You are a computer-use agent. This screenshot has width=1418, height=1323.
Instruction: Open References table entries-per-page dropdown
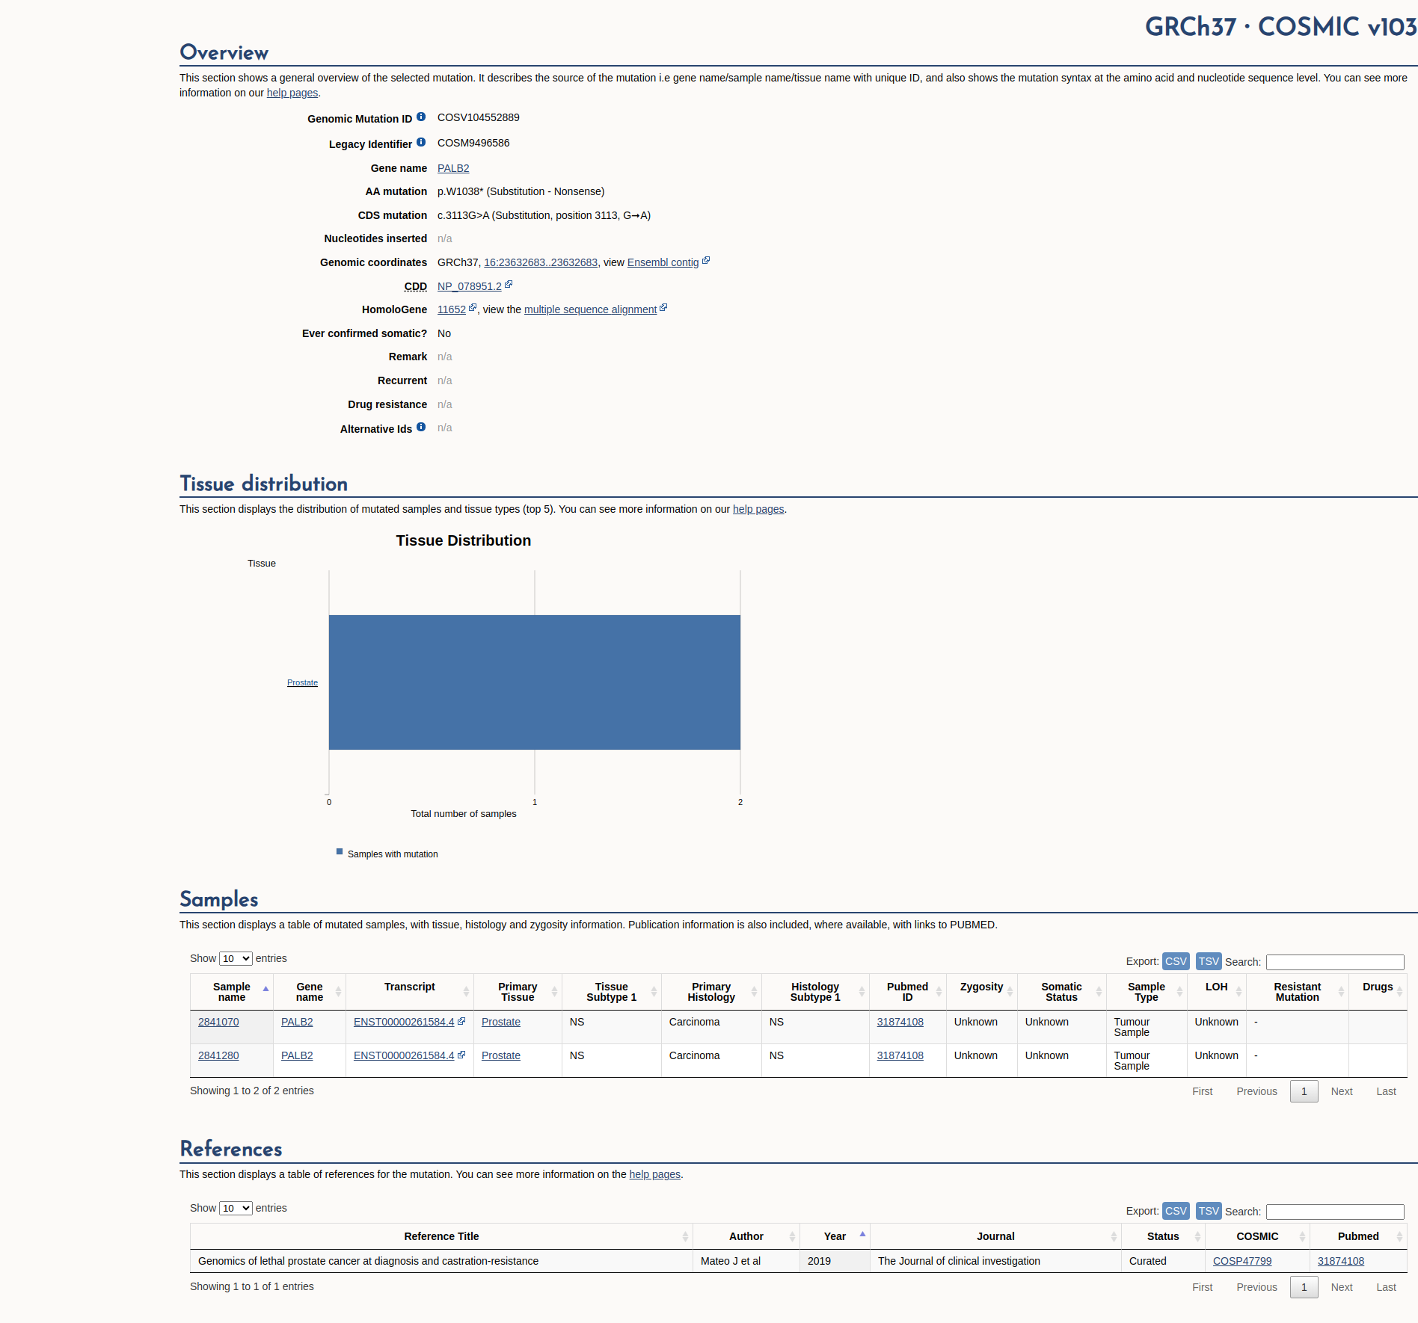click(236, 1208)
